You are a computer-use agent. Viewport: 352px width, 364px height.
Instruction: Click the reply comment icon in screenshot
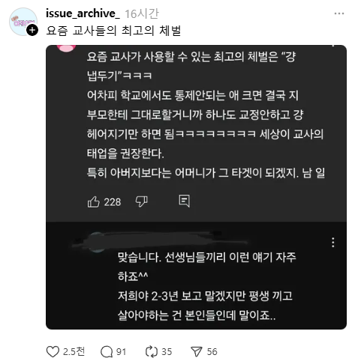(185, 201)
